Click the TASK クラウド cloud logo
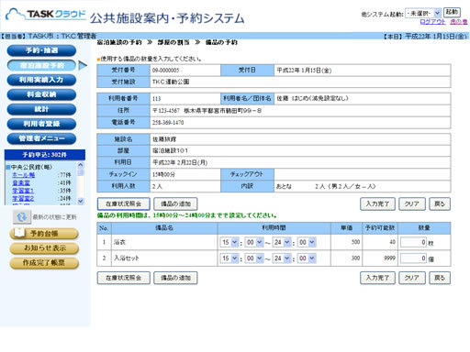This screenshot has height=352, width=470. pos(46,15)
